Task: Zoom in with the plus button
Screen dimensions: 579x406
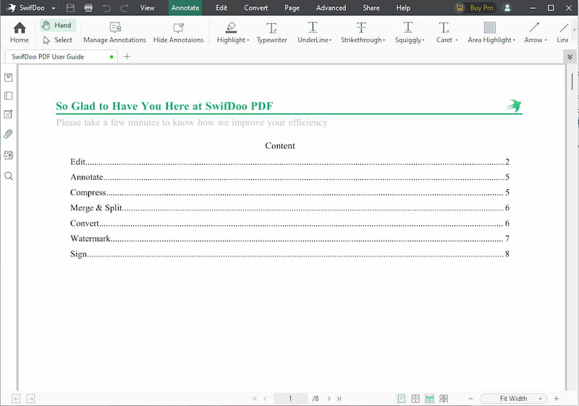Action: click(x=557, y=398)
